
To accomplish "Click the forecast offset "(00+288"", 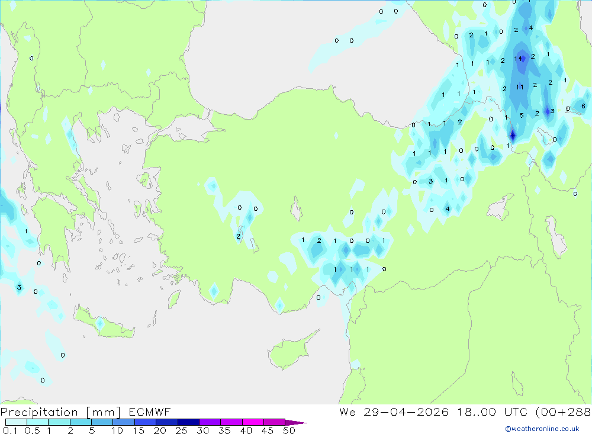I will (563, 412).
